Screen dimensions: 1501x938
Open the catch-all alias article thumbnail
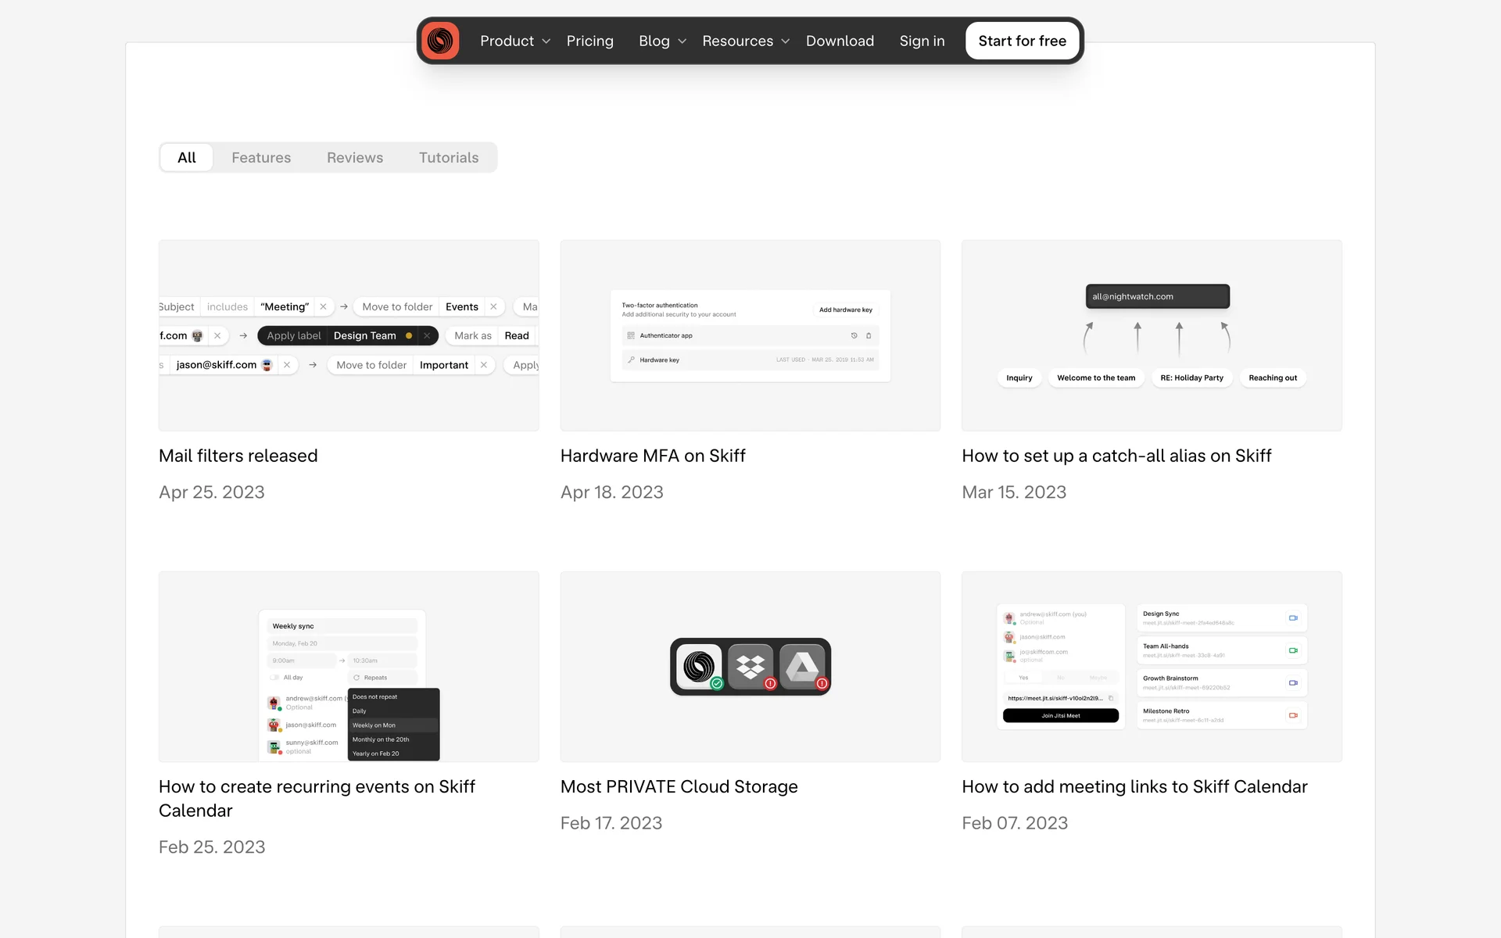(1152, 335)
